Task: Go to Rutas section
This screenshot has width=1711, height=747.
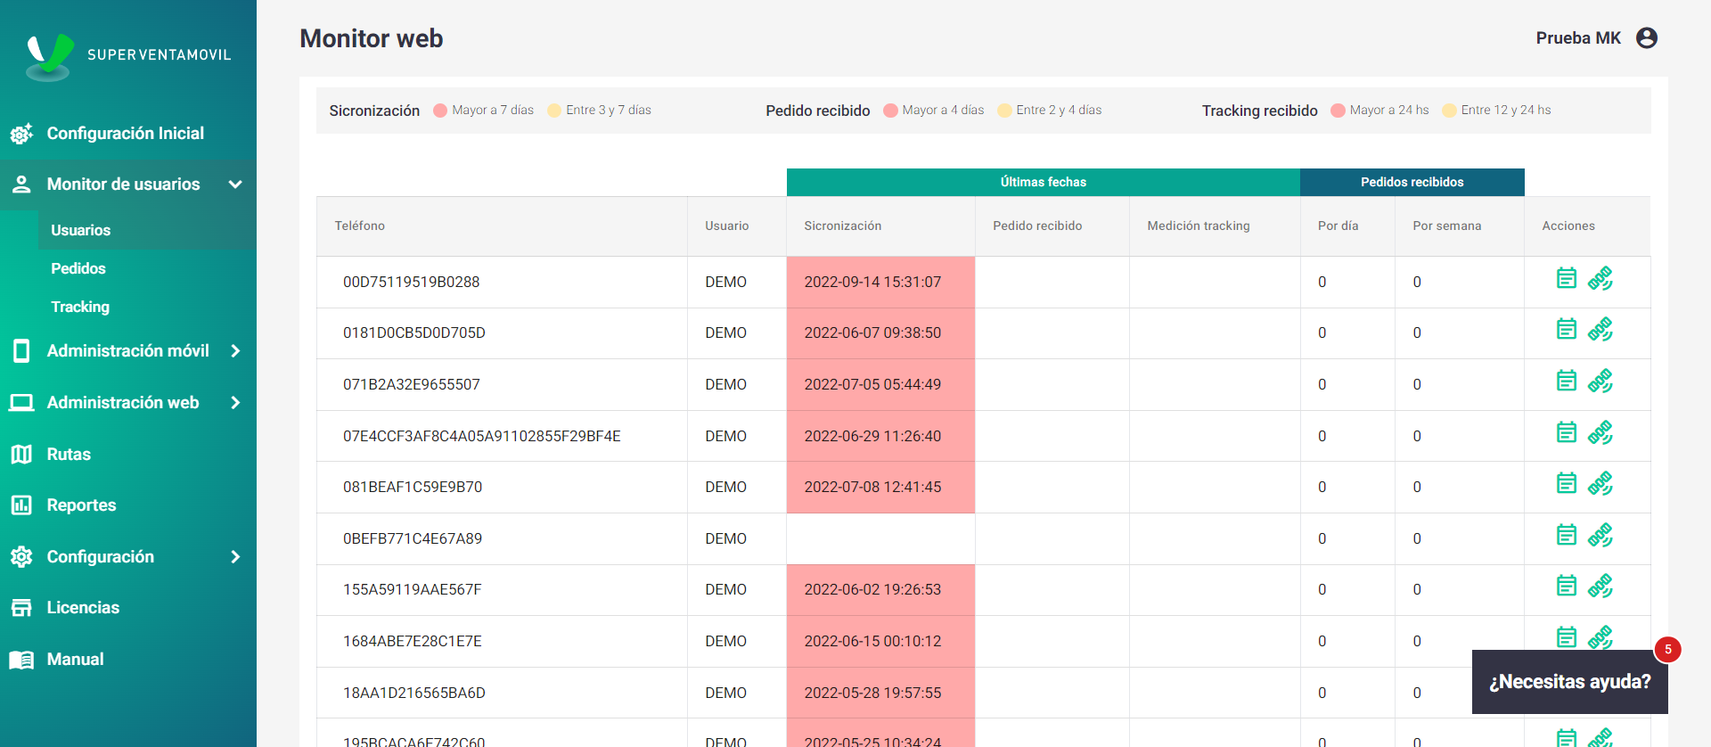Action: [69, 455]
